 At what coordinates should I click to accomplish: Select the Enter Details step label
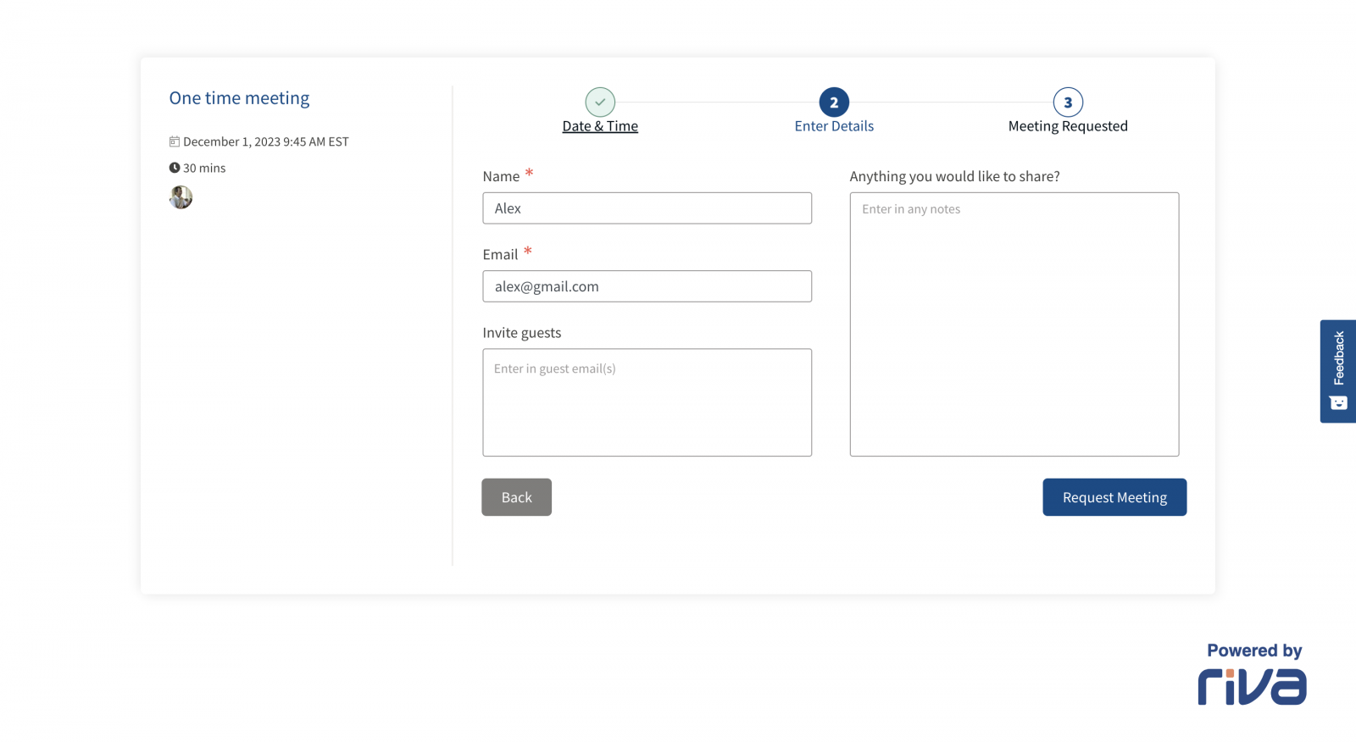click(x=834, y=126)
